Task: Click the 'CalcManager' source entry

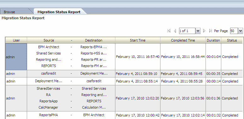Action: point(49,107)
